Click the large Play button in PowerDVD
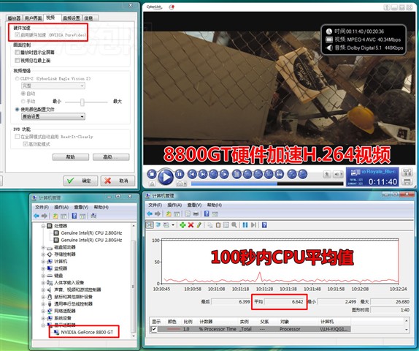 pyautogui.click(x=166, y=177)
